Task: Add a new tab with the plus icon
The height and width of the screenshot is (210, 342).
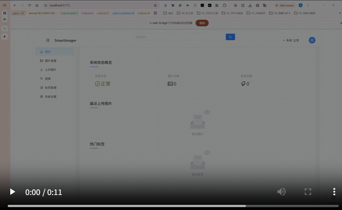Action: point(4,36)
